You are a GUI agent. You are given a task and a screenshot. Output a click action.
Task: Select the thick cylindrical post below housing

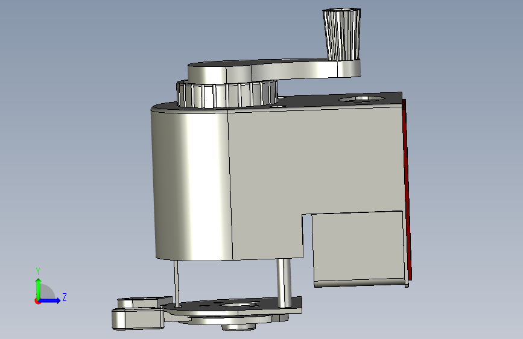[284, 283]
